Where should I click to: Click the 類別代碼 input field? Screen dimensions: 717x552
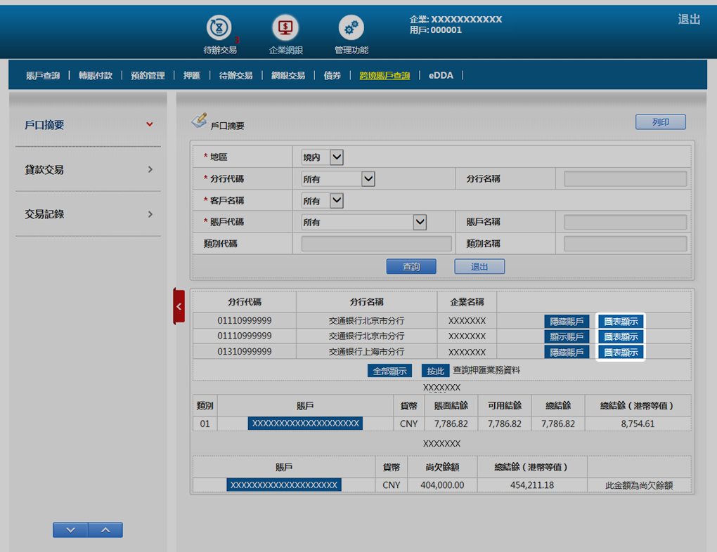click(376, 244)
